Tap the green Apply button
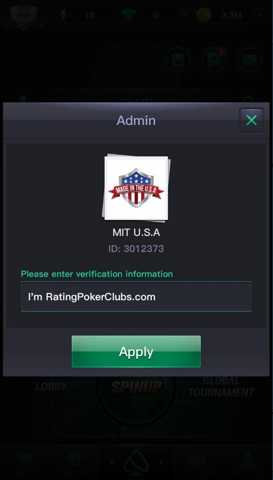The height and width of the screenshot is (480, 273). point(136,351)
